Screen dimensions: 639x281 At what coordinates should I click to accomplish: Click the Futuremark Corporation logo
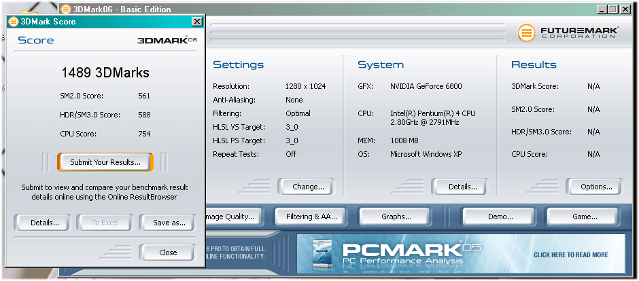568,33
